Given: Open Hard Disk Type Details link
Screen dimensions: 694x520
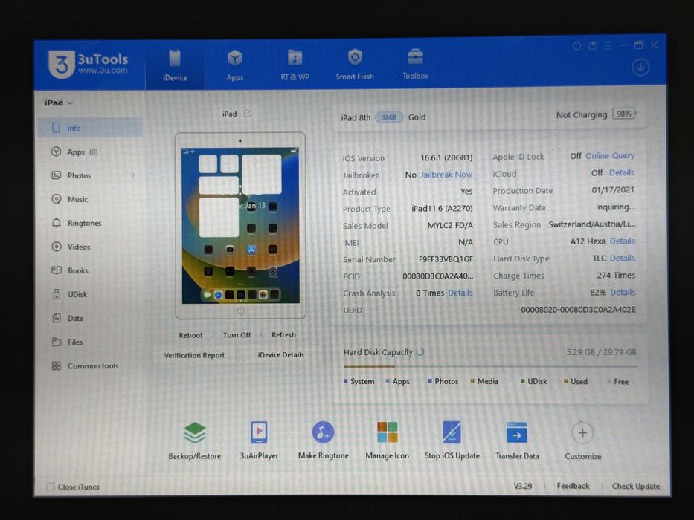Looking at the screenshot, I should click(623, 258).
